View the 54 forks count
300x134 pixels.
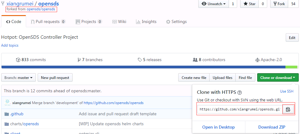[293, 4]
